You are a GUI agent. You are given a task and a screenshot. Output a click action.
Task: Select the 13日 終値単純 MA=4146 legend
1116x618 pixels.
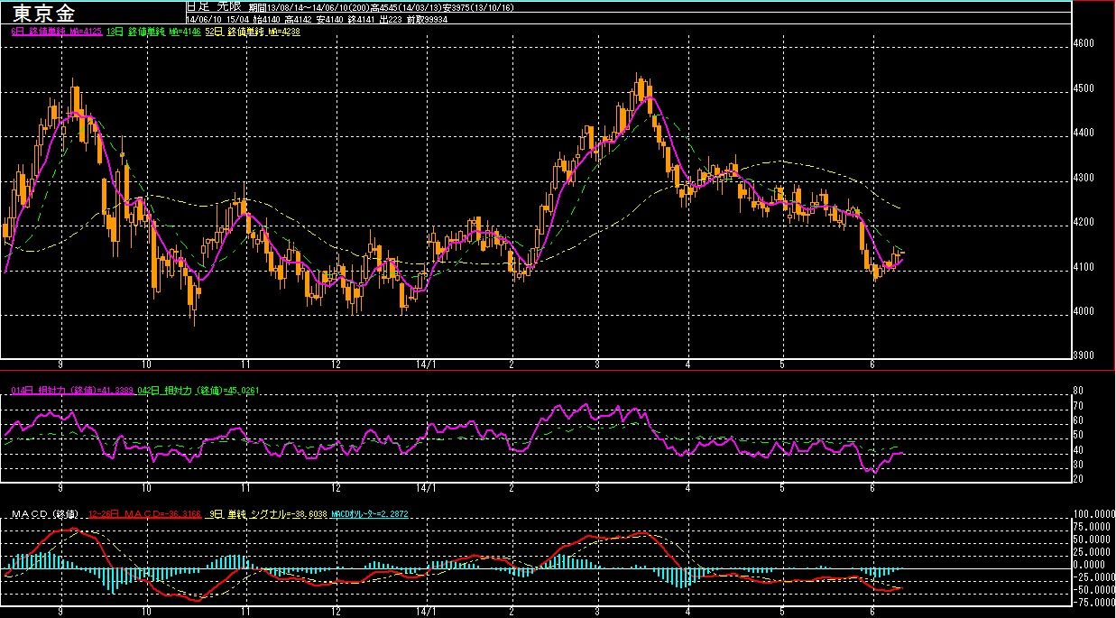[152, 32]
